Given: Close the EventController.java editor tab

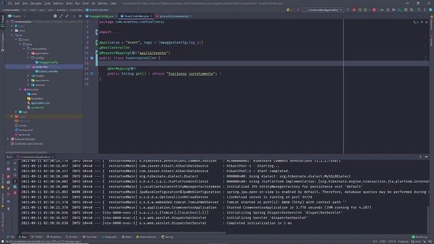Looking at the screenshot, I should tap(151, 16).
